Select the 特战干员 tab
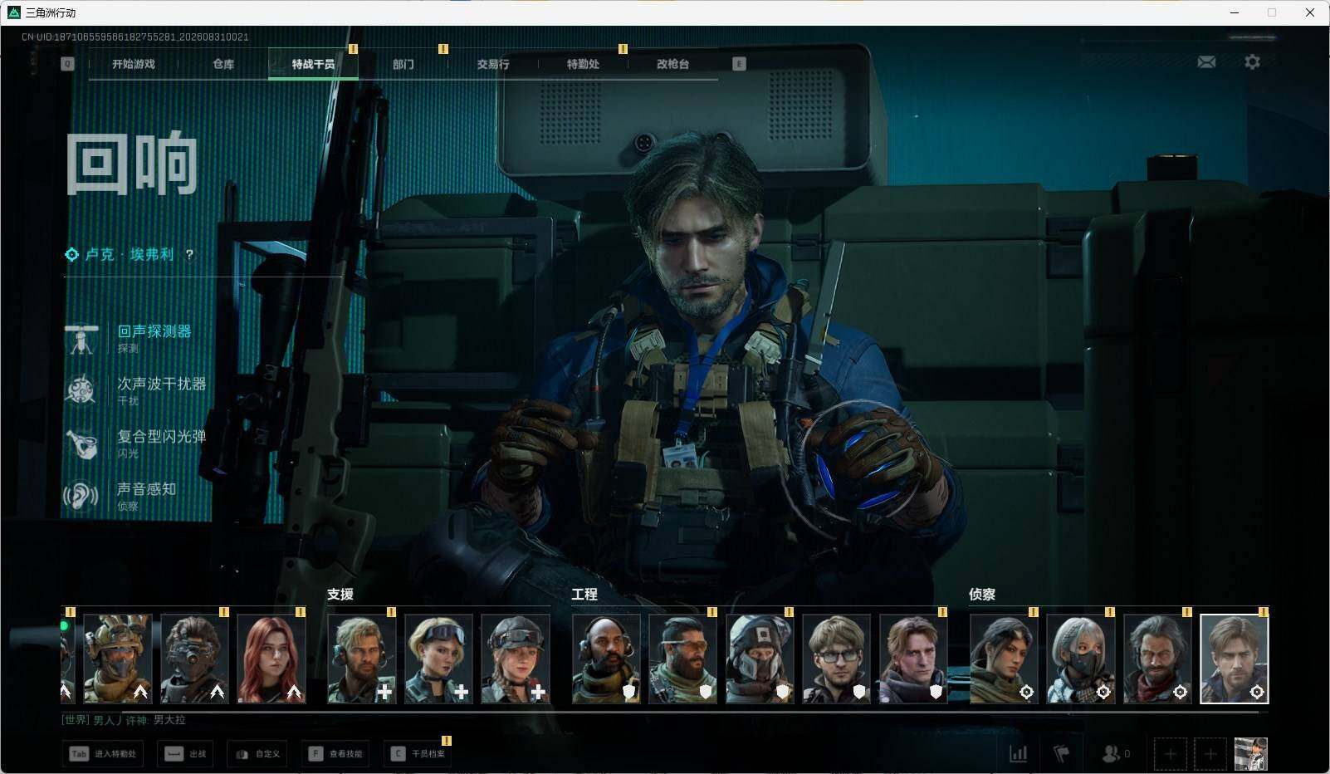 (313, 64)
